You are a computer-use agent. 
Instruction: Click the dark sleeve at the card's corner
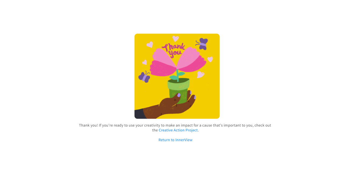click(140, 114)
